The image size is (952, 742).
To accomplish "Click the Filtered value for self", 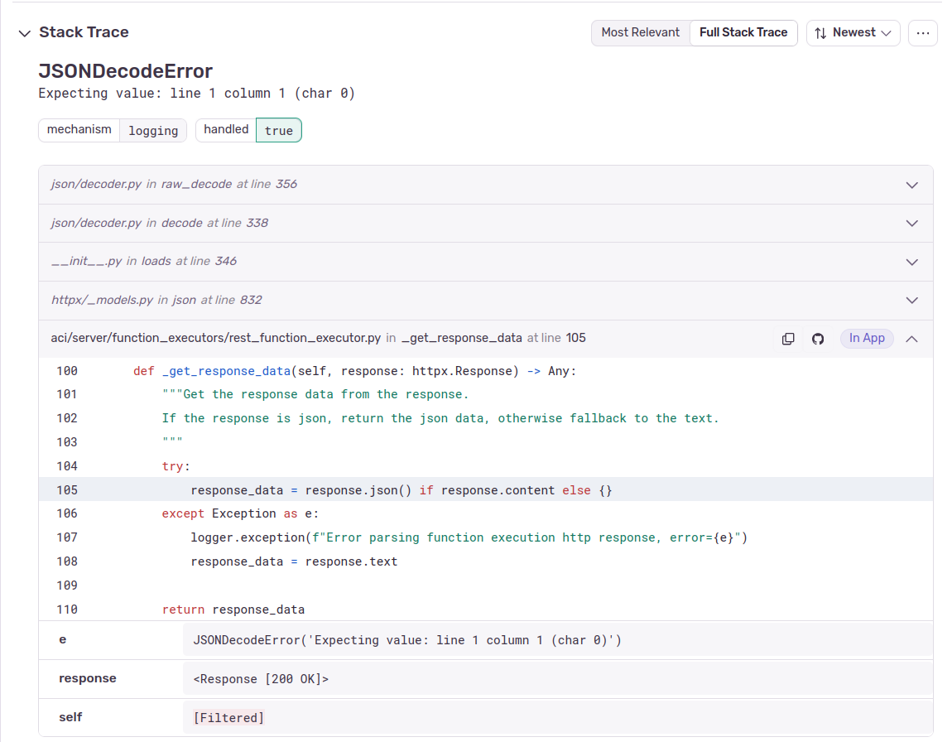I will (228, 718).
